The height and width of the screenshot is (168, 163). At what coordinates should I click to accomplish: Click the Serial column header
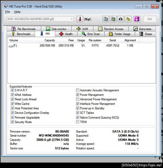pyautogui.click(x=112, y=40)
